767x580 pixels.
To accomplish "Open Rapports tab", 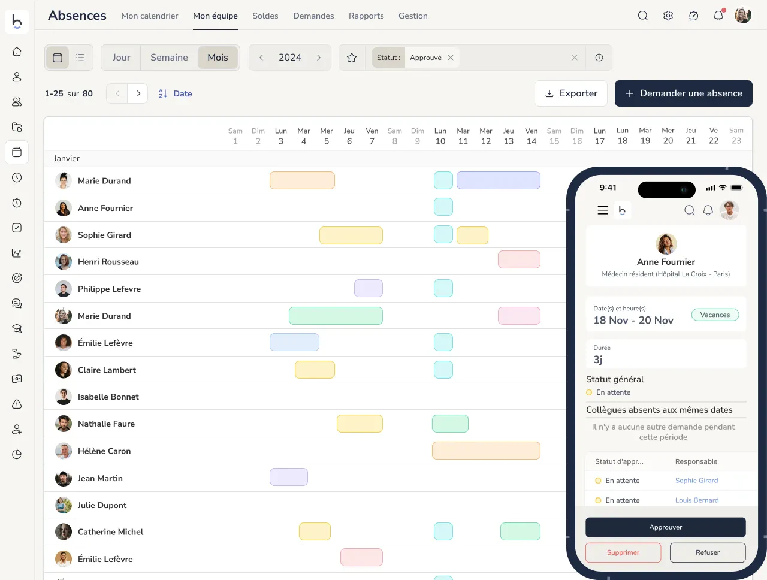I will (366, 16).
